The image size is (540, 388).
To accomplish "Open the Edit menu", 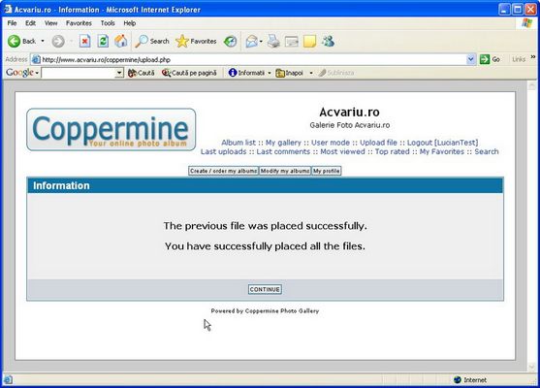I will click(x=30, y=23).
